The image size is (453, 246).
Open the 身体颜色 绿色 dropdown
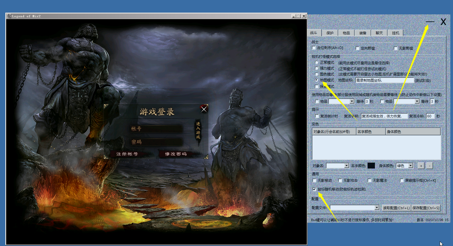coord(410,166)
